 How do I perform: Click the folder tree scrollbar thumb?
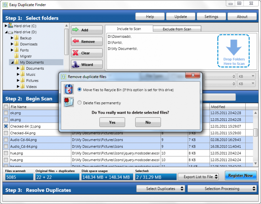point(66,42)
